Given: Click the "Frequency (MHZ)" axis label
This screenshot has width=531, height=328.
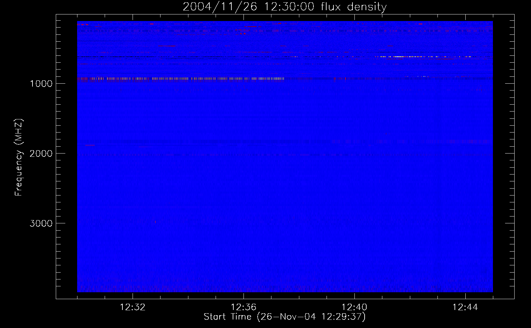Looking at the screenshot, I should coord(19,157).
